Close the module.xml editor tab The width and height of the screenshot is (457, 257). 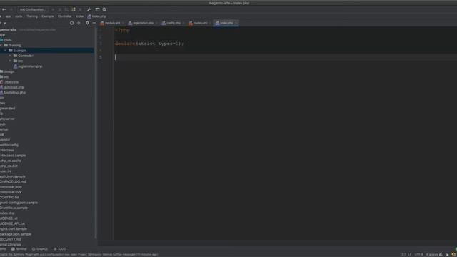pos(123,23)
